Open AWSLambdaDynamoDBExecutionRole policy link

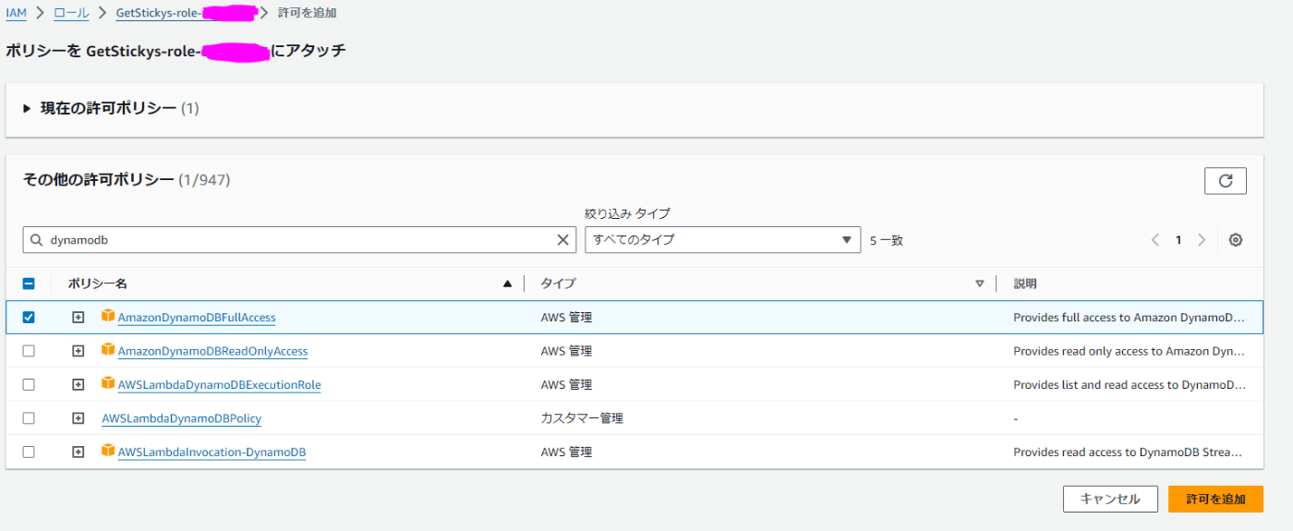point(220,385)
